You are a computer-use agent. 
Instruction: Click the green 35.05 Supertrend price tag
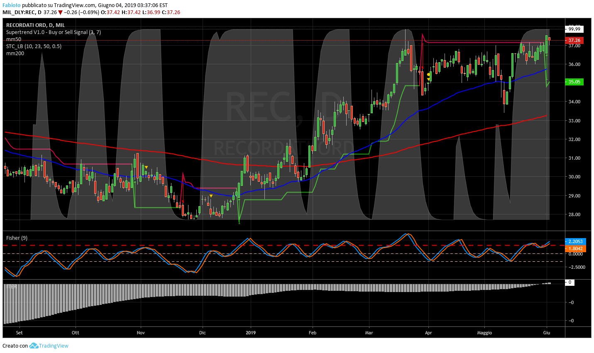pos(574,82)
